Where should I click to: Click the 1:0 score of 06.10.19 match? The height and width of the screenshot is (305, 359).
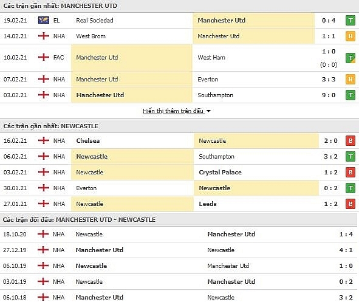click(x=346, y=266)
